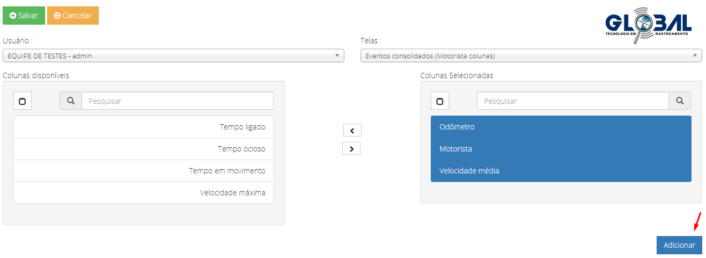Open the Usuário dropdown
The width and height of the screenshot is (706, 258).
[x=173, y=56]
